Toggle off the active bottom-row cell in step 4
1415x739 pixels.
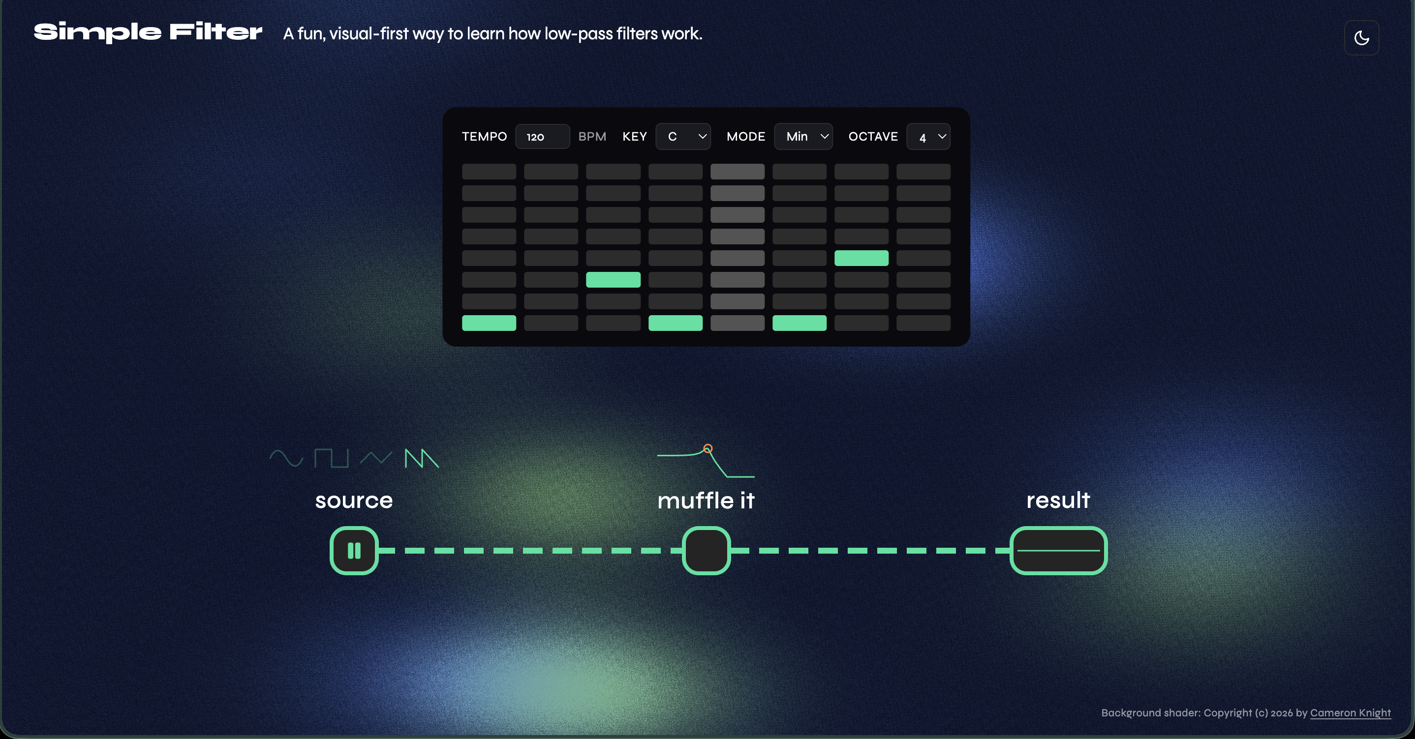675,323
